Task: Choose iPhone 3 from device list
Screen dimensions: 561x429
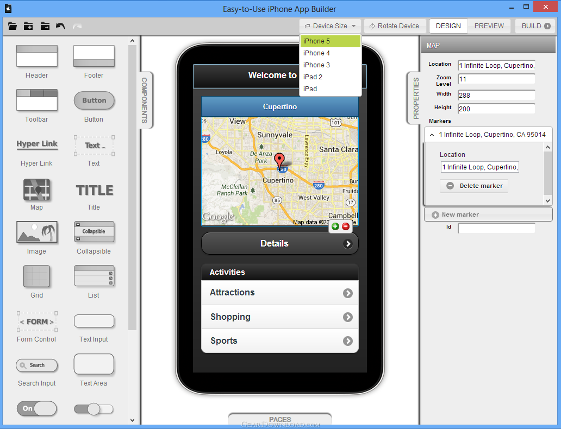Action: (330, 65)
